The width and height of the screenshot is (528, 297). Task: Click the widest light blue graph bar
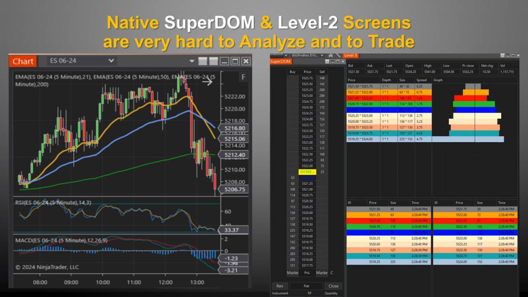coord(468,139)
